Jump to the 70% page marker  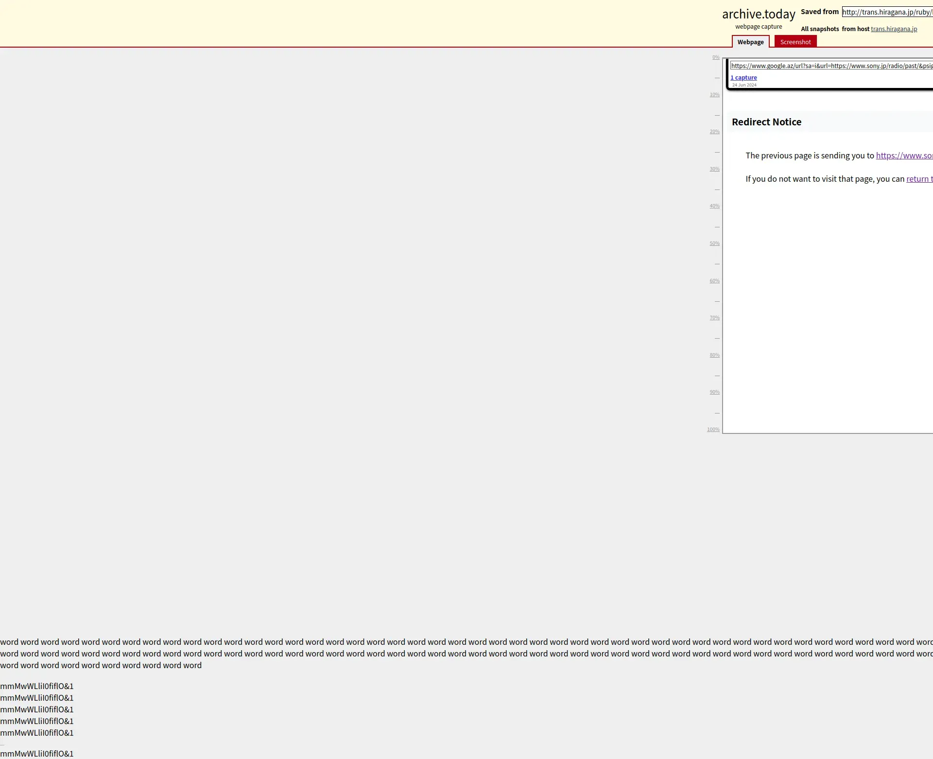(714, 318)
